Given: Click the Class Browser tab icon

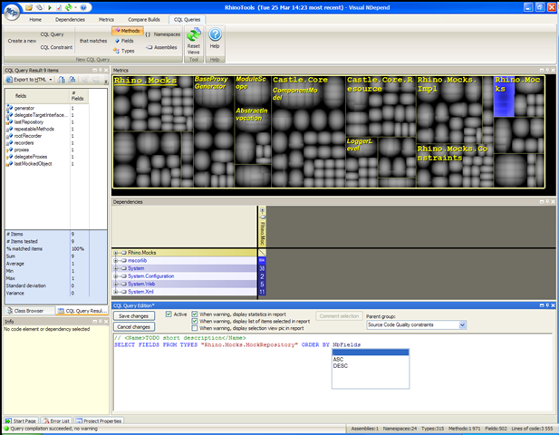Looking at the screenshot, I should tap(10, 311).
